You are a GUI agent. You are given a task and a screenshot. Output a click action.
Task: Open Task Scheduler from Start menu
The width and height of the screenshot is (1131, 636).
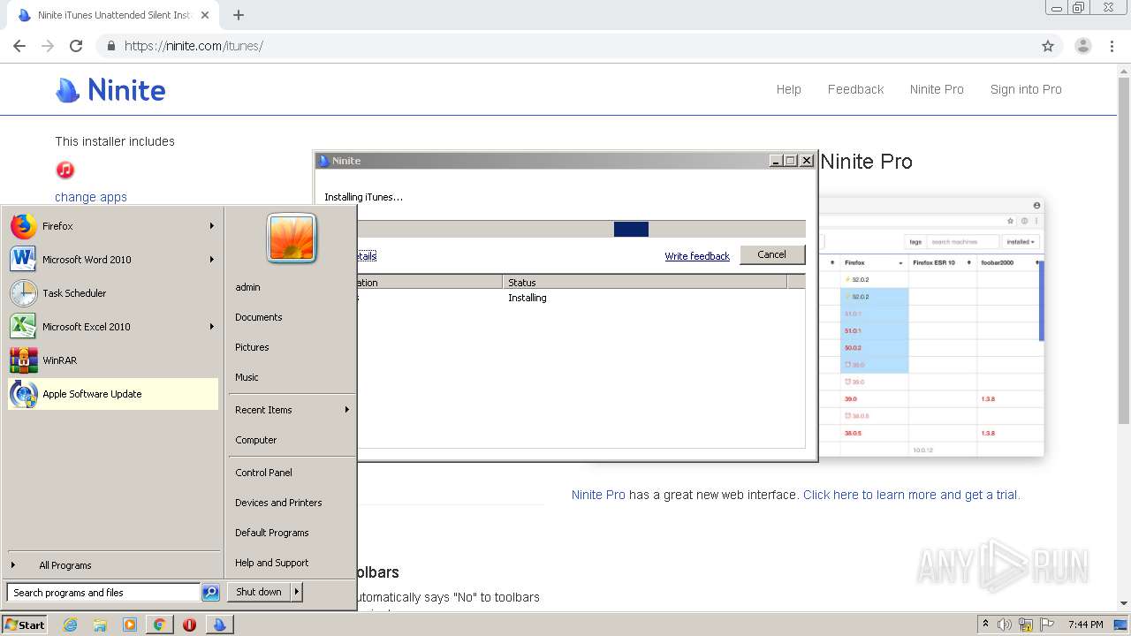[x=112, y=293]
